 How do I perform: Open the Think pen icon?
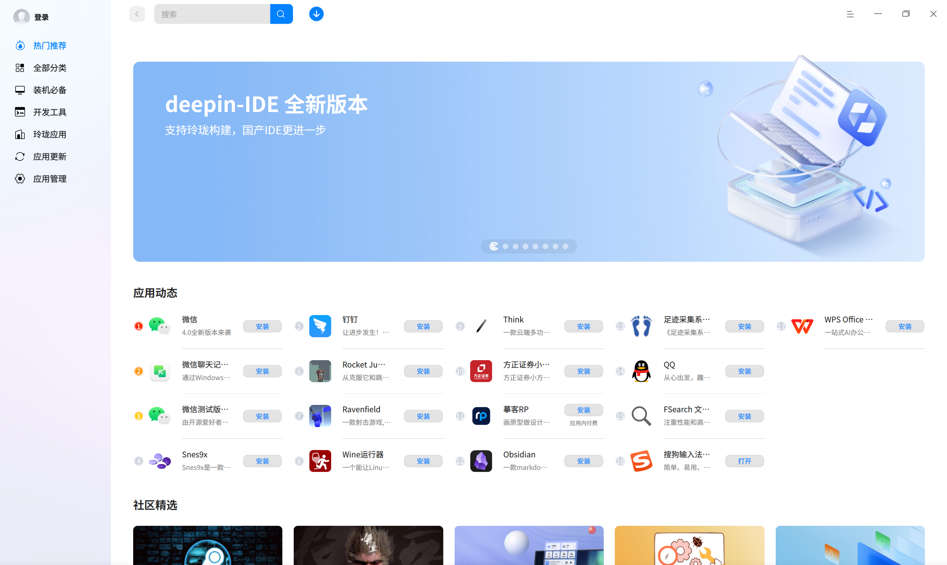[481, 326]
